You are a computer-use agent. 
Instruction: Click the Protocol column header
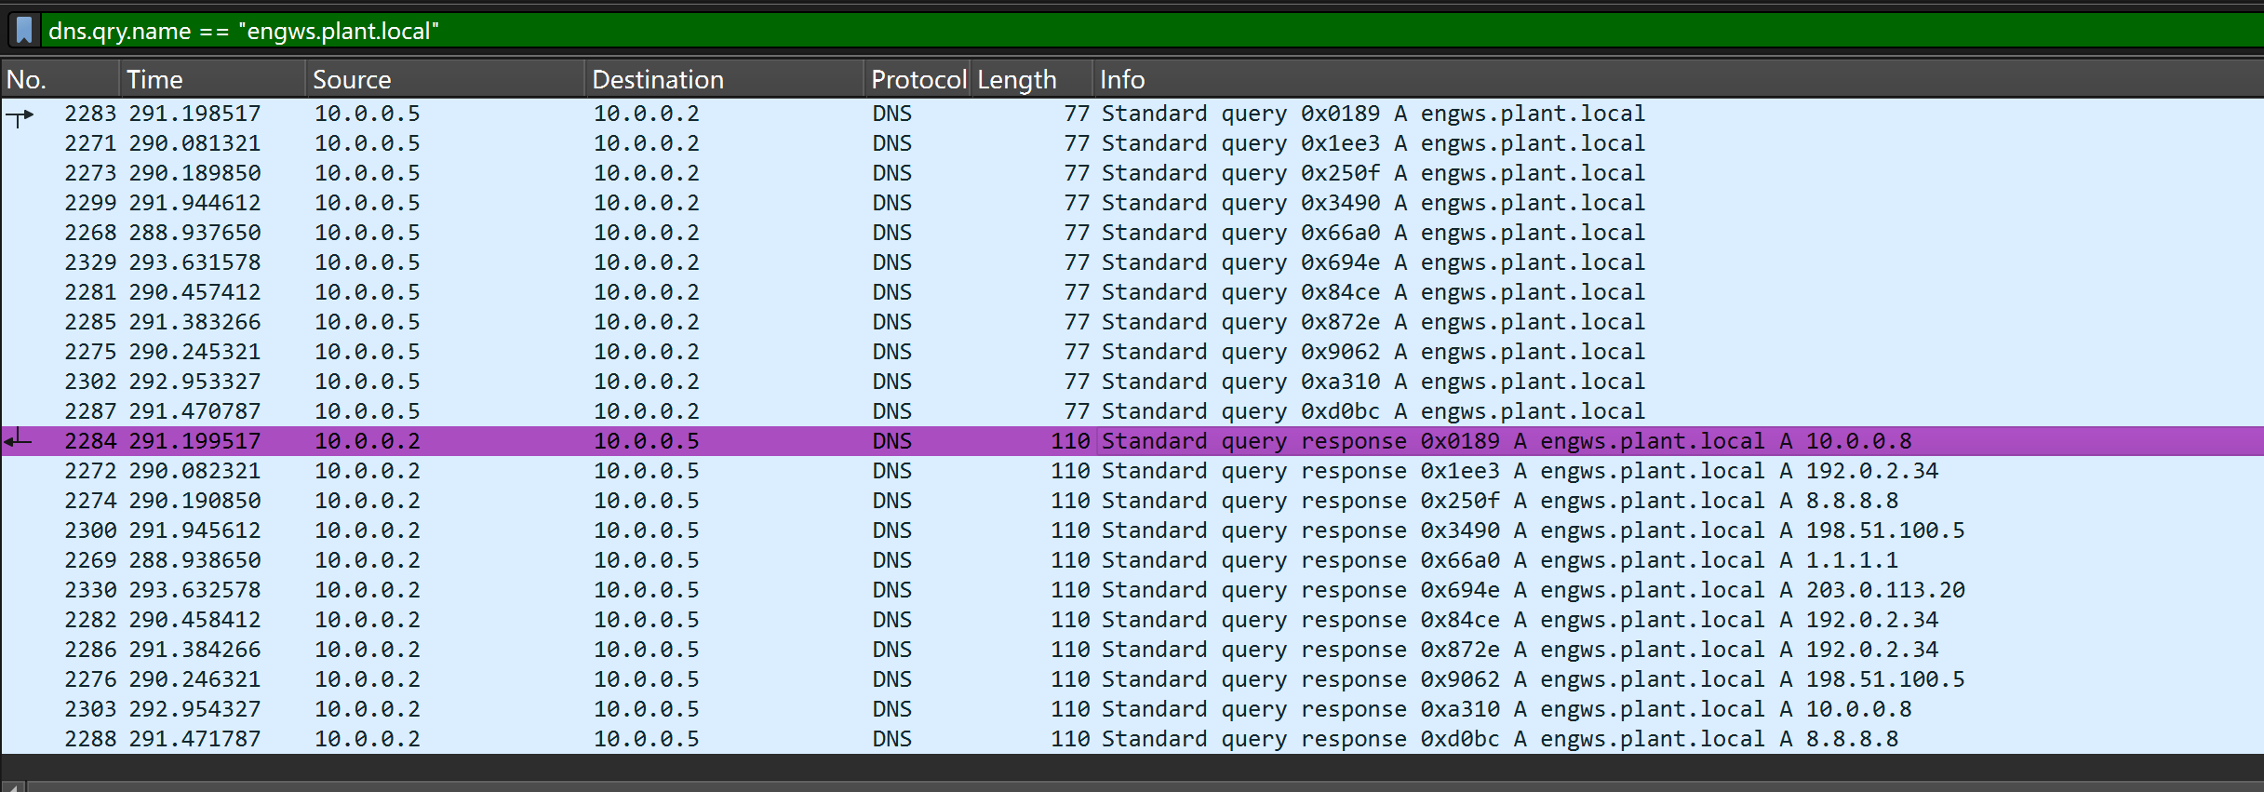click(918, 80)
